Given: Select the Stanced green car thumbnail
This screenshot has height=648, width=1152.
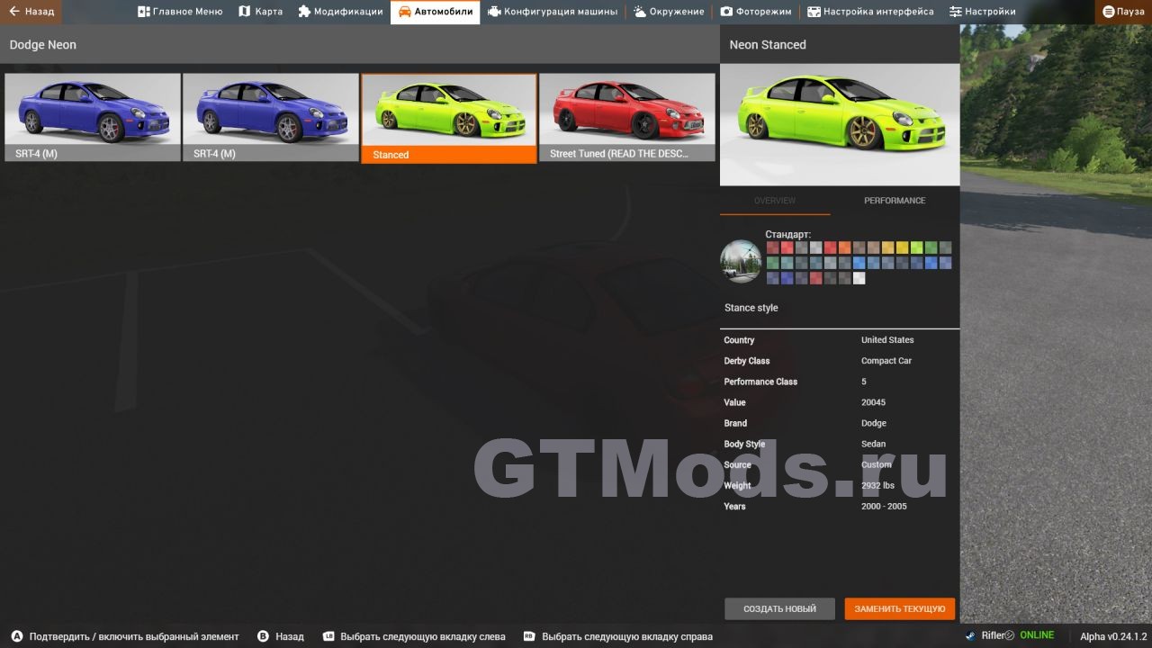Looking at the screenshot, I should coord(449,118).
